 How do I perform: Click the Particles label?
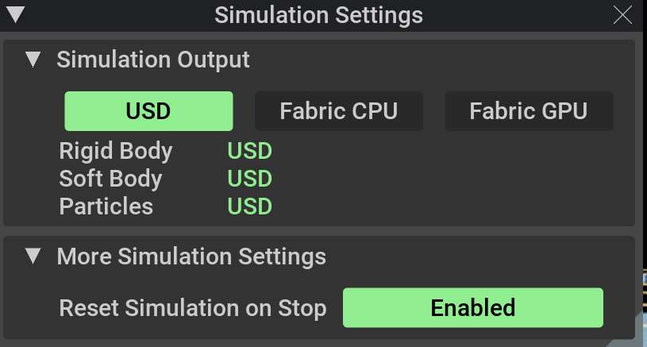[106, 206]
